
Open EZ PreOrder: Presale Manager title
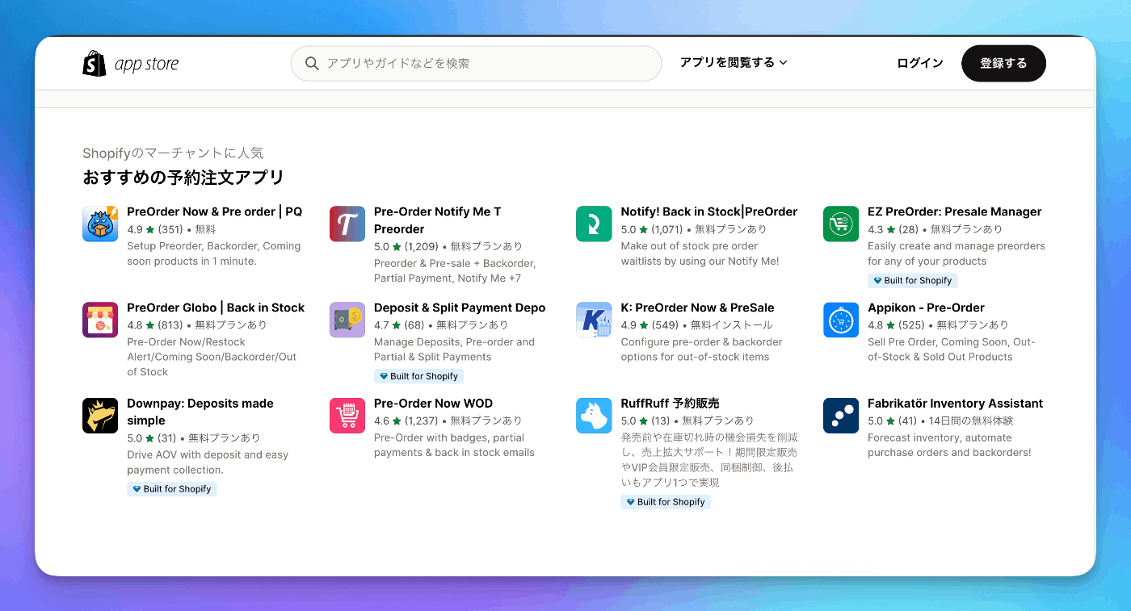pyautogui.click(x=954, y=211)
